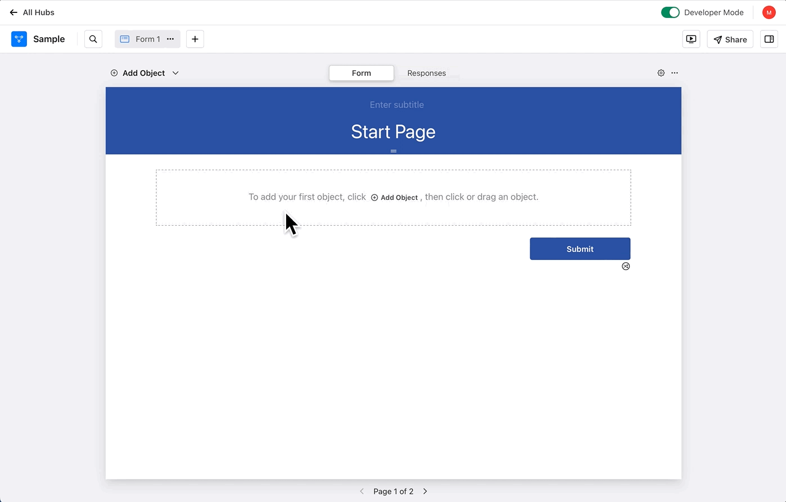This screenshot has height=502, width=786.
Task: Disable the Developer Mode toggle
Action: click(x=670, y=12)
